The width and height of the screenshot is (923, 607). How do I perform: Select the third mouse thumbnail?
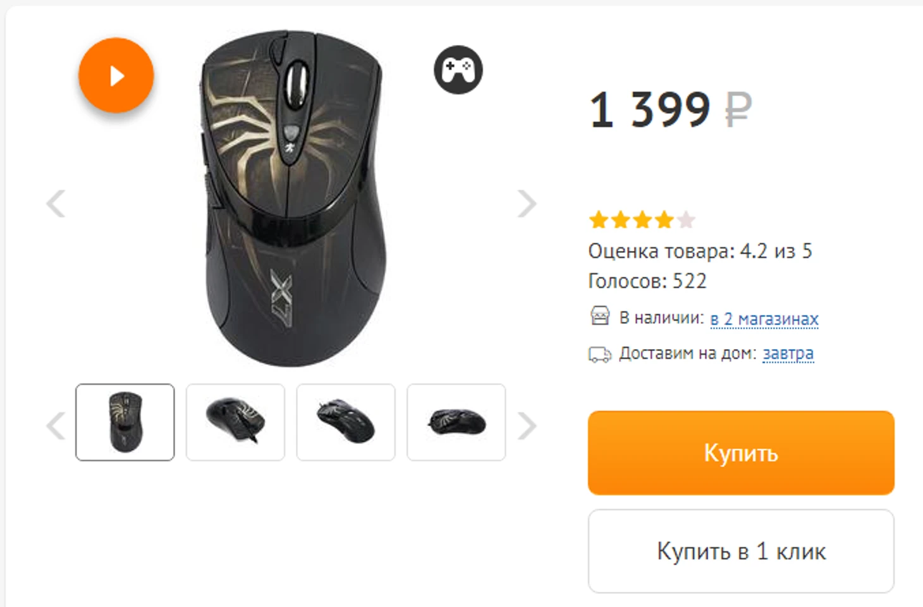tap(346, 422)
